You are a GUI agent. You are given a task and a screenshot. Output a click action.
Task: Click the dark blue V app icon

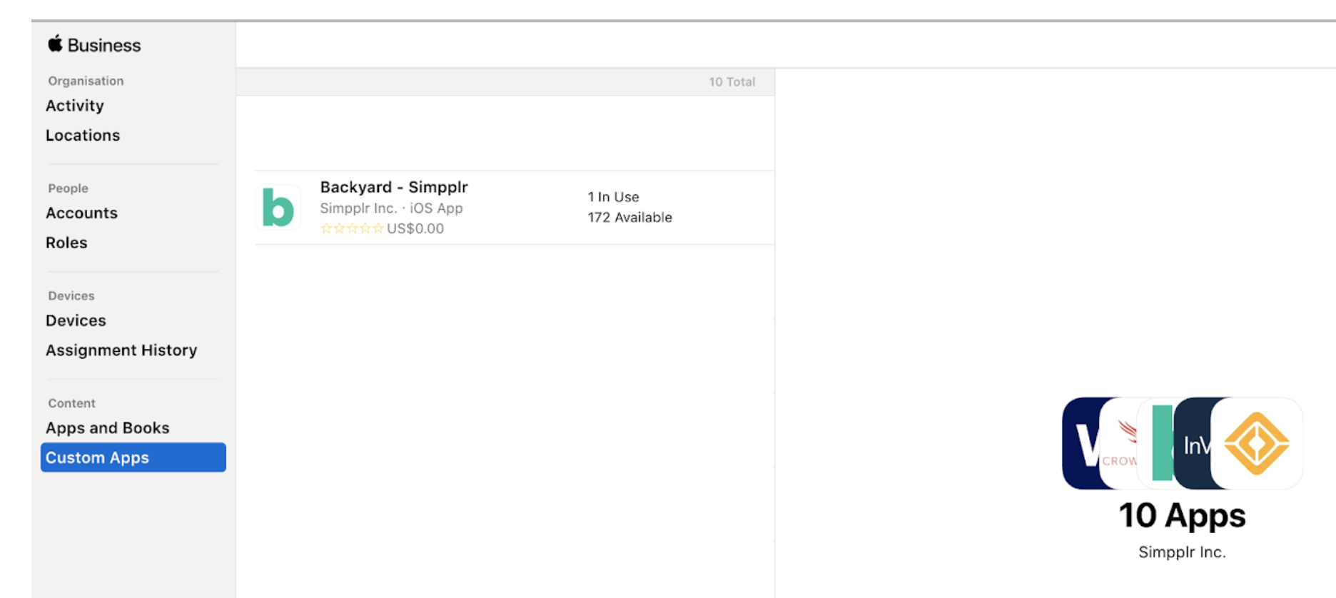click(x=1081, y=443)
